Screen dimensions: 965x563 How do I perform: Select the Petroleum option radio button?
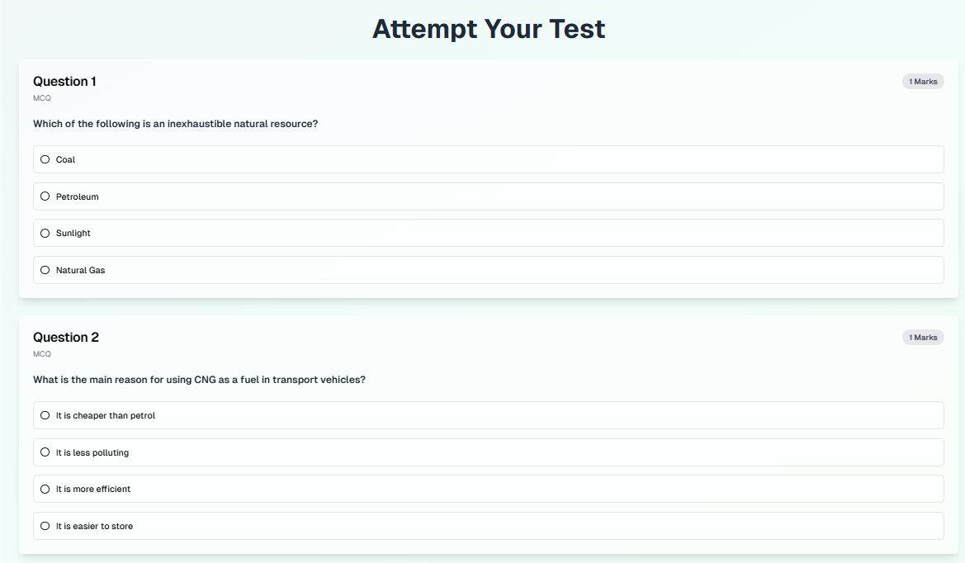tap(45, 196)
